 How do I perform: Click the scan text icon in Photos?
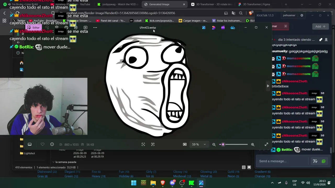coord(153,144)
